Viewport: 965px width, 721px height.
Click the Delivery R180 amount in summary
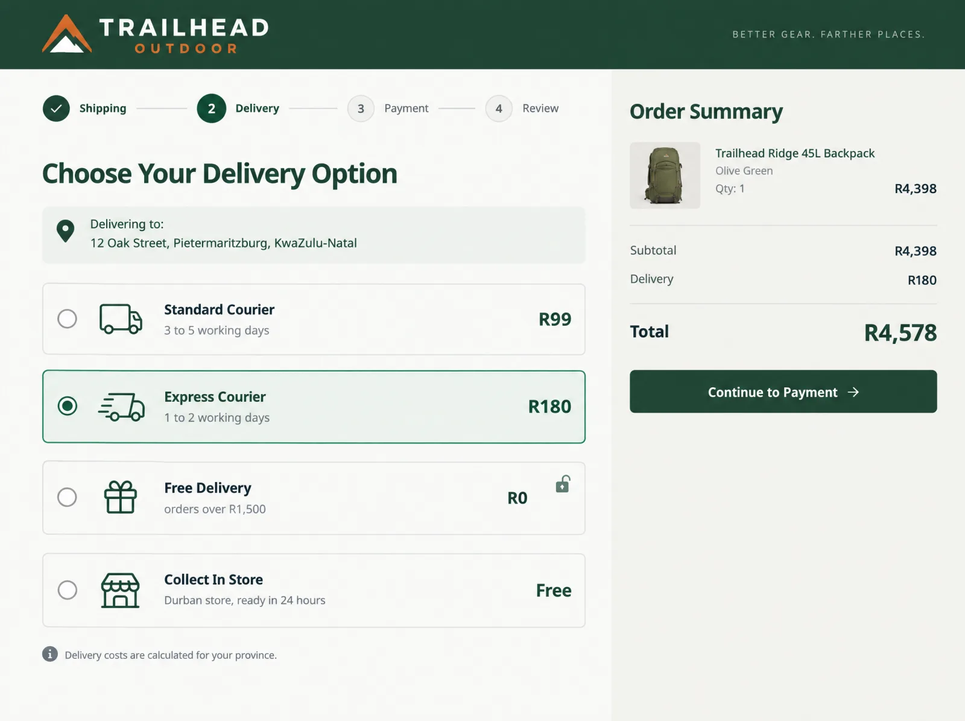(922, 280)
